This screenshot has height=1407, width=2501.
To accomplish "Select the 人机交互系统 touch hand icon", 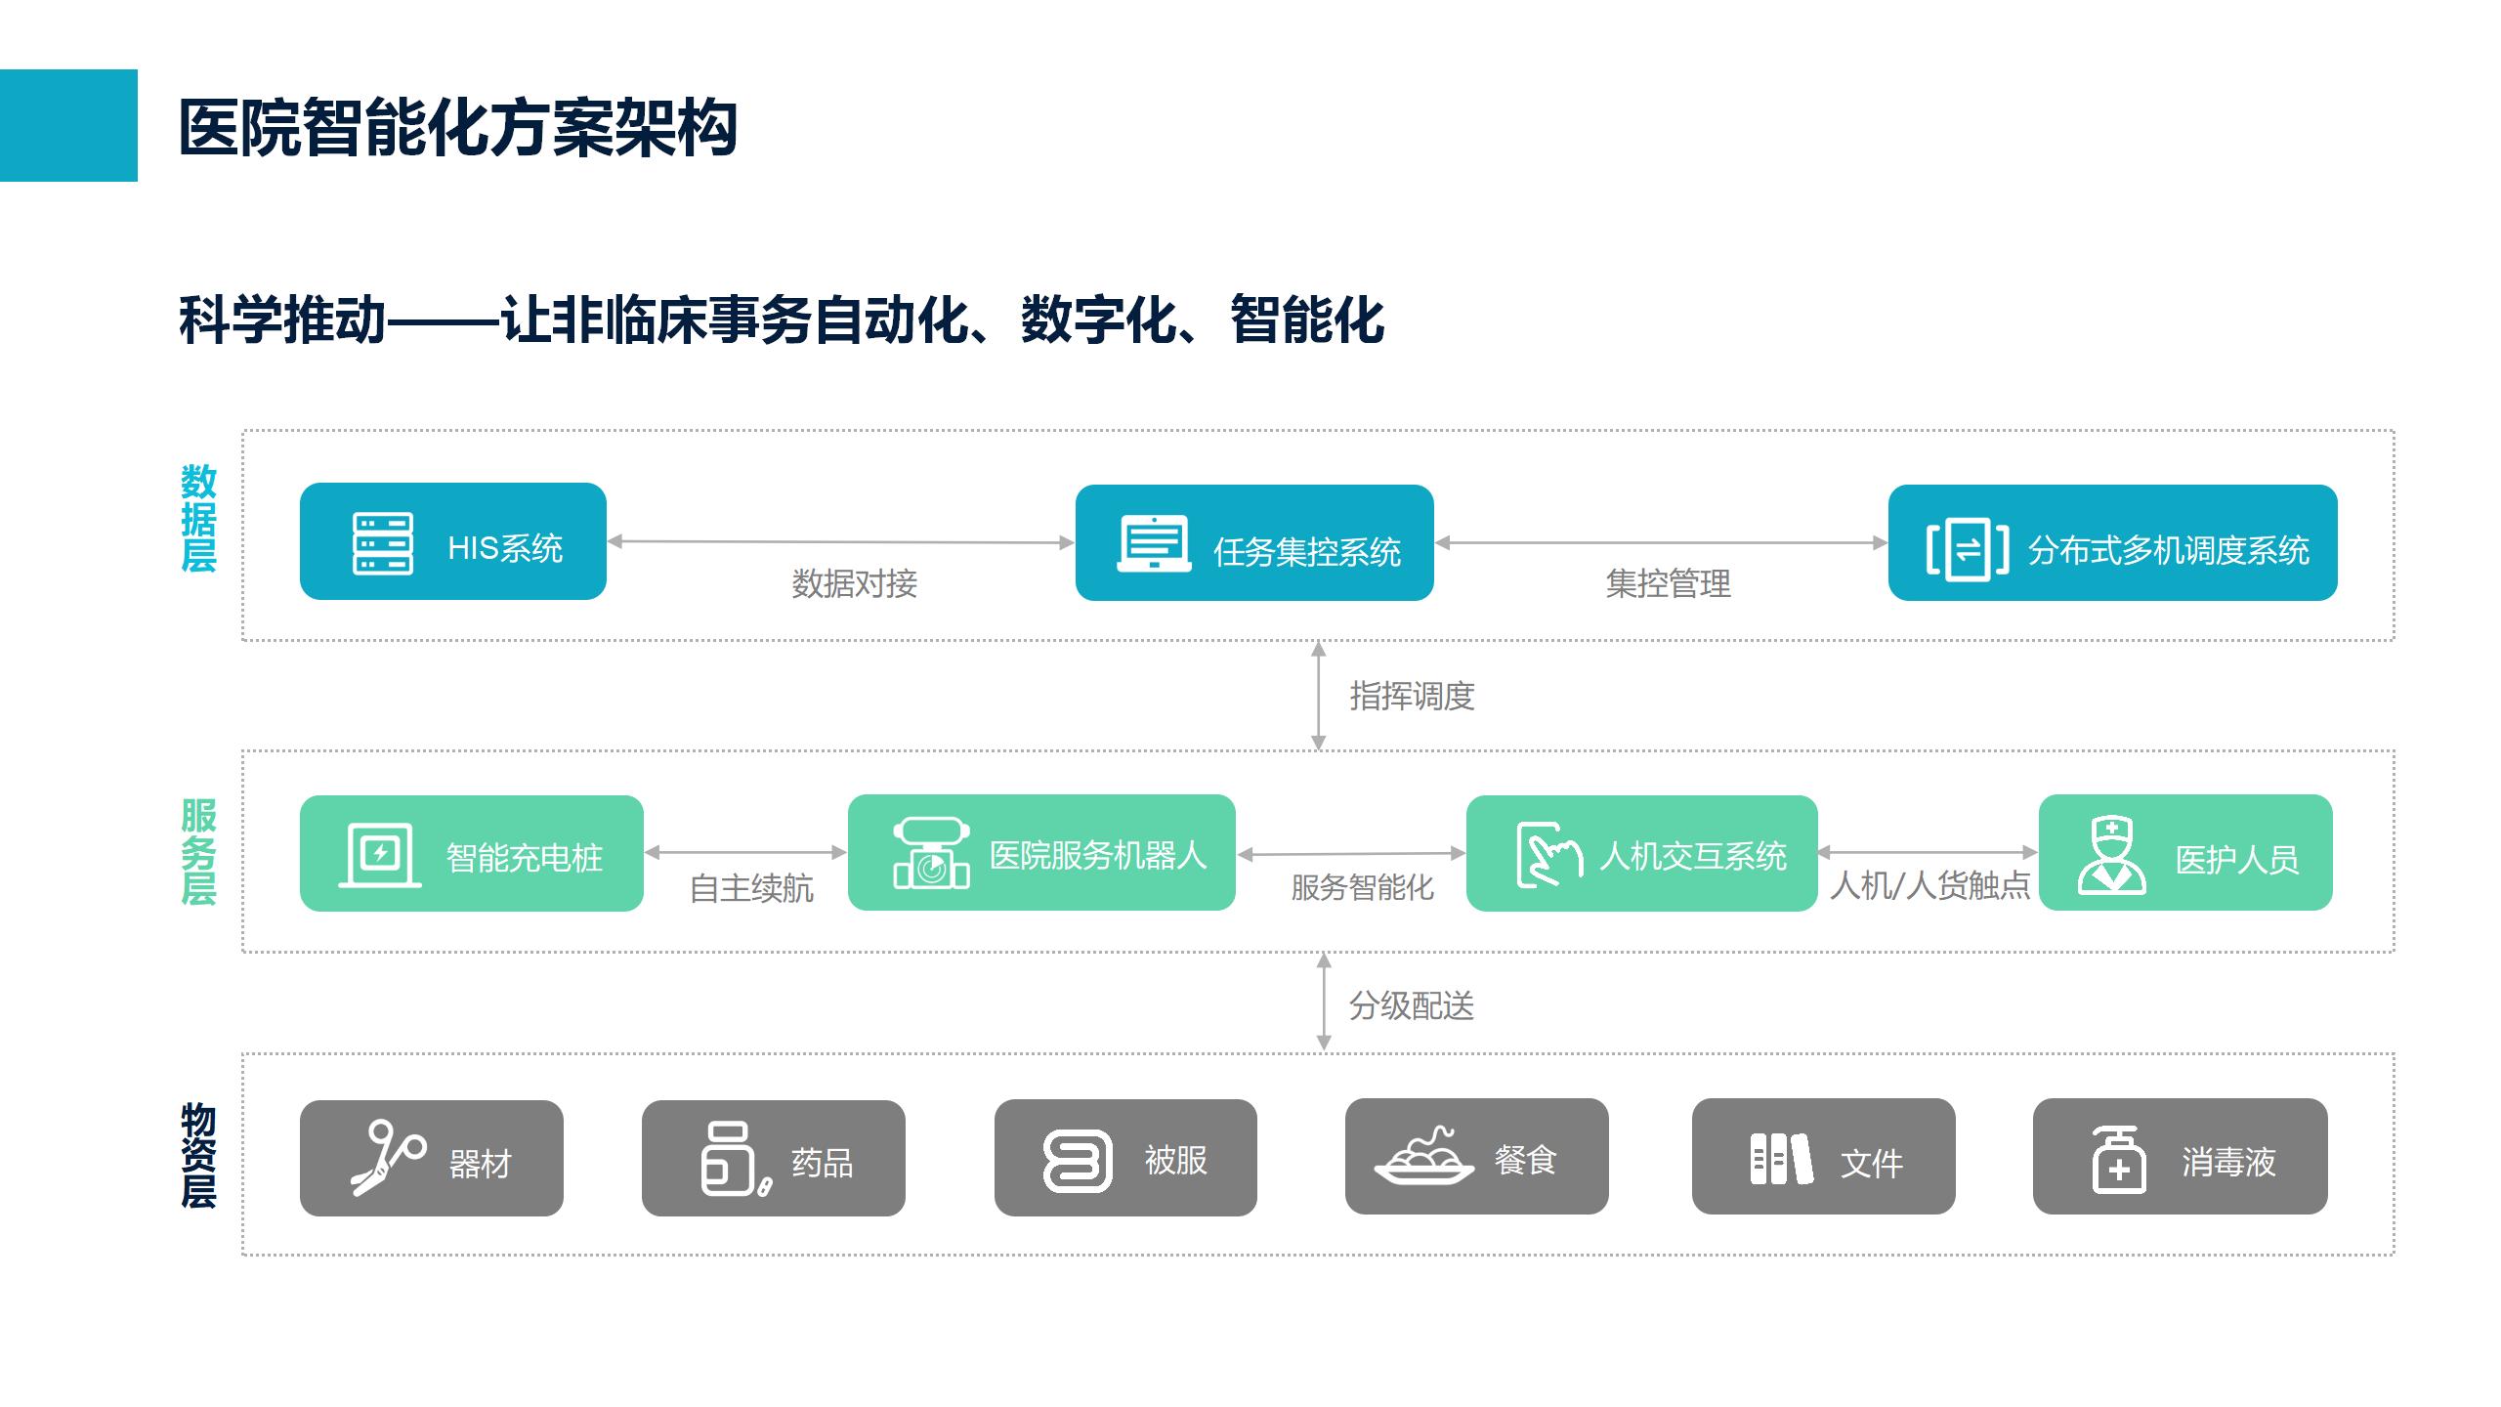I will (x=1548, y=855).
